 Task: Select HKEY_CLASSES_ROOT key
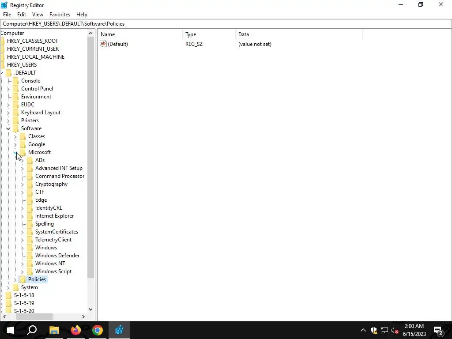pyautogui.click(x=33, y=41)
